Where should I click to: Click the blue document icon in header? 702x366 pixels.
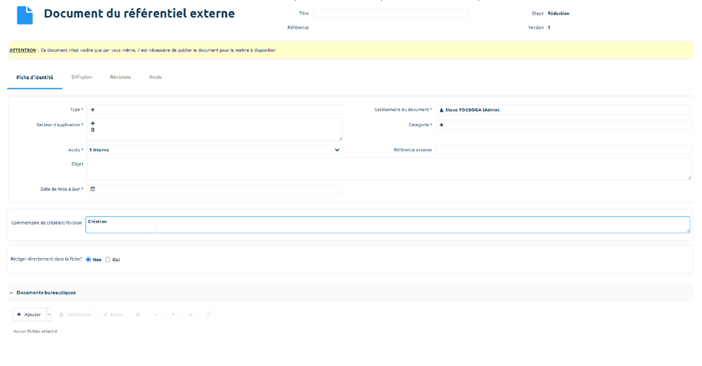25,15
